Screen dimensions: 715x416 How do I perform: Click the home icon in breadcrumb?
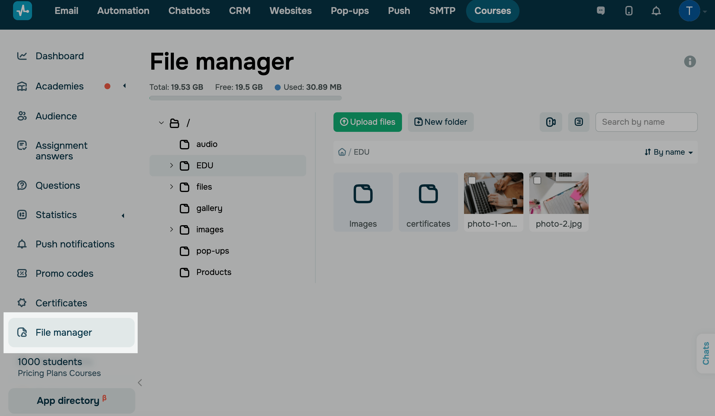pyautogui.click(x=342, y=152)
